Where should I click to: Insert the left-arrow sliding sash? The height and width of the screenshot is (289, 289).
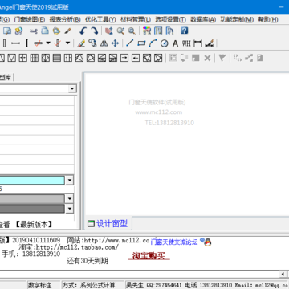pos(136,58)
